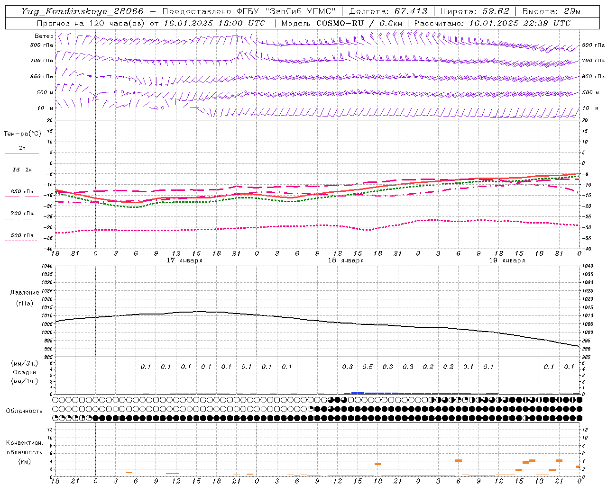Click the 0.5 precipitation amount value

(x=368, y=367)
